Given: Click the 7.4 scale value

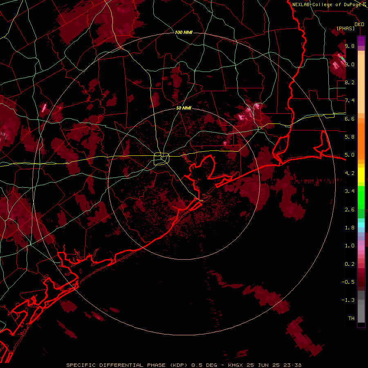Looking at the screenshot, I should pyautogui.click(x=350, y=101).
